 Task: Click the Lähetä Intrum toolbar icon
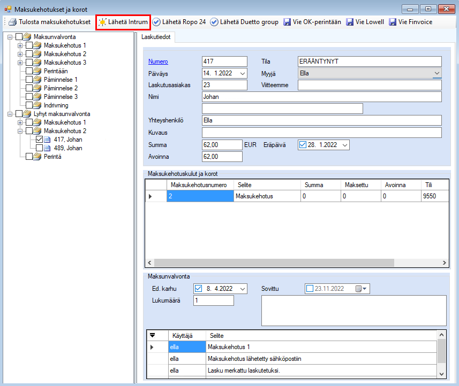(102, 22)
